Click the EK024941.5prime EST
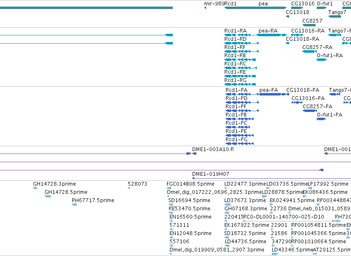Screen dimensions: 351x256 (271, 205)
